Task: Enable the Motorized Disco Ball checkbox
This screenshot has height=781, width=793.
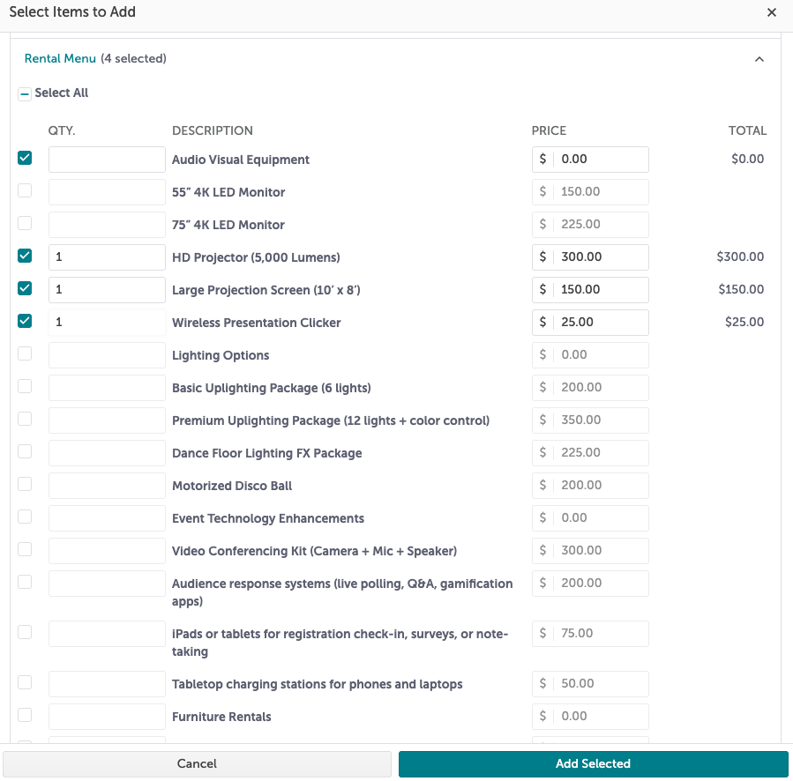Action: point(25,484)
